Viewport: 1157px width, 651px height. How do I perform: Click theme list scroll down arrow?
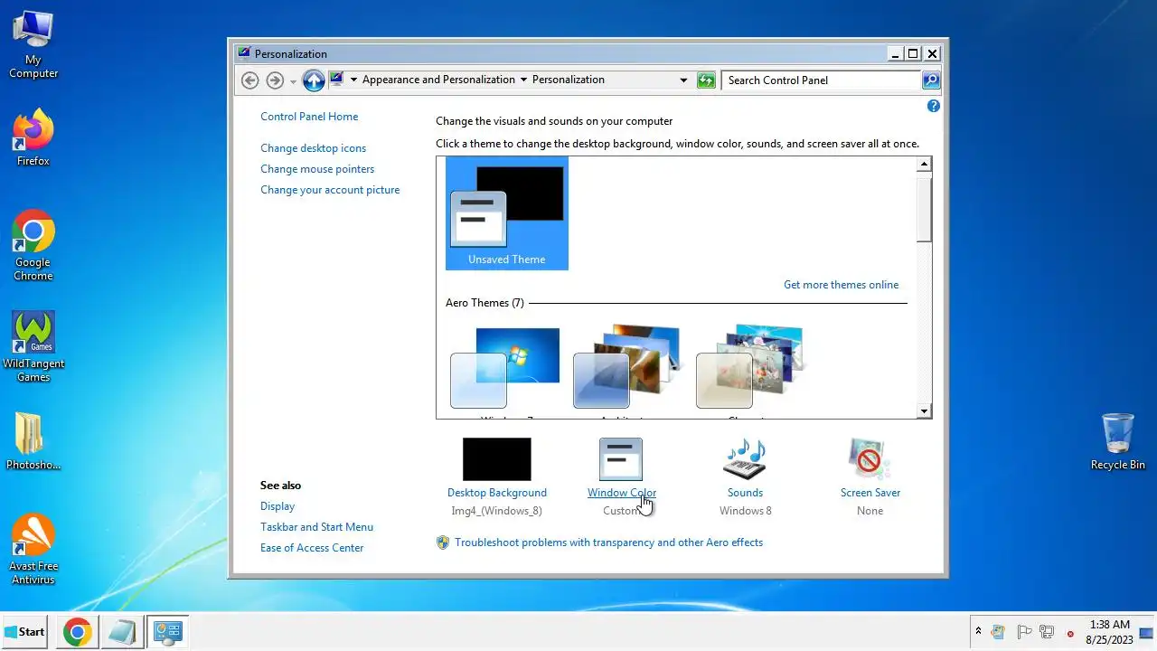click(924, 410)
